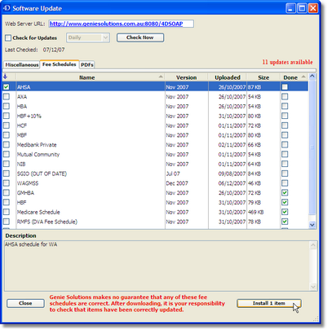Viewport: 327px width, 330px height.
Task: Click the Web Server URL field
Action: [121, 24]
